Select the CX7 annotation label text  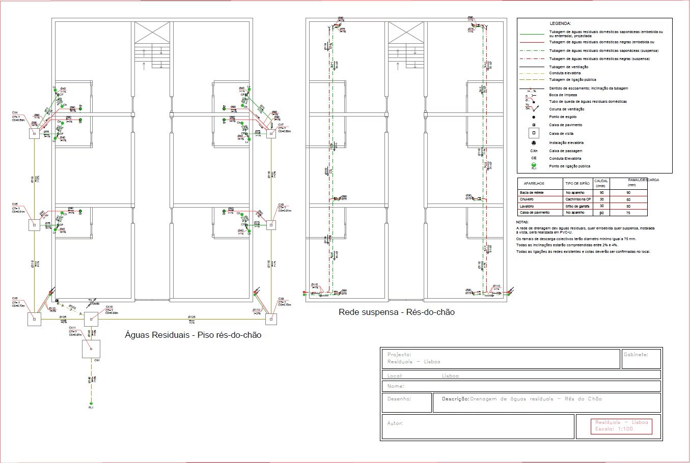(x=285, y=128)
